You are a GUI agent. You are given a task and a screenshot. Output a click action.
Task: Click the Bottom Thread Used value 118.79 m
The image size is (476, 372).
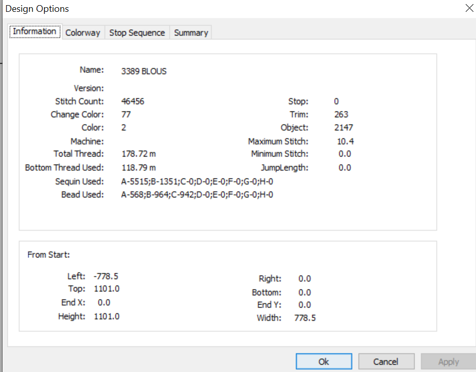tap(139, 168)
